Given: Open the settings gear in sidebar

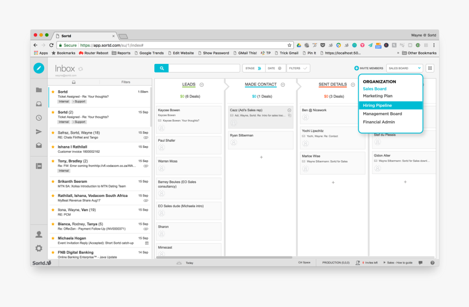Looking at the screenshot, I should point(39,248).
